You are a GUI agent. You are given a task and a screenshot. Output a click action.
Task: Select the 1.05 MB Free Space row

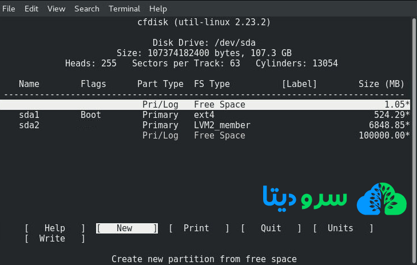pyautogui.click(x=206, y=105)
